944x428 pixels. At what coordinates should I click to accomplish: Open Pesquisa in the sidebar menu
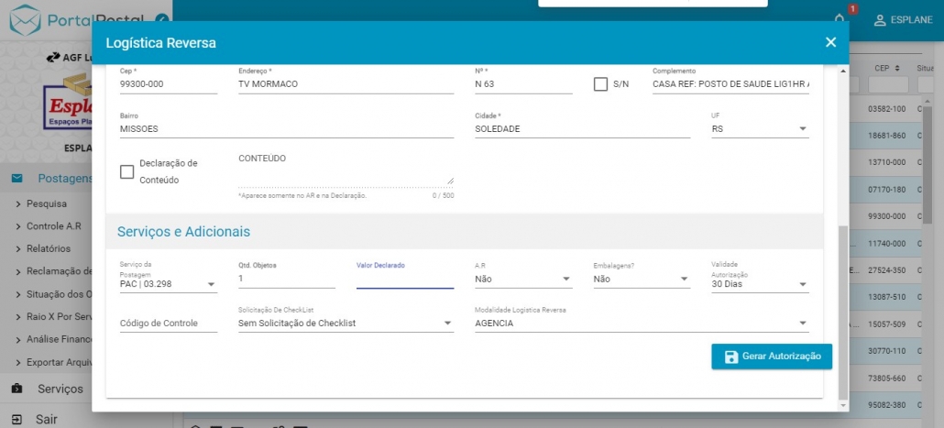point(47,203)
